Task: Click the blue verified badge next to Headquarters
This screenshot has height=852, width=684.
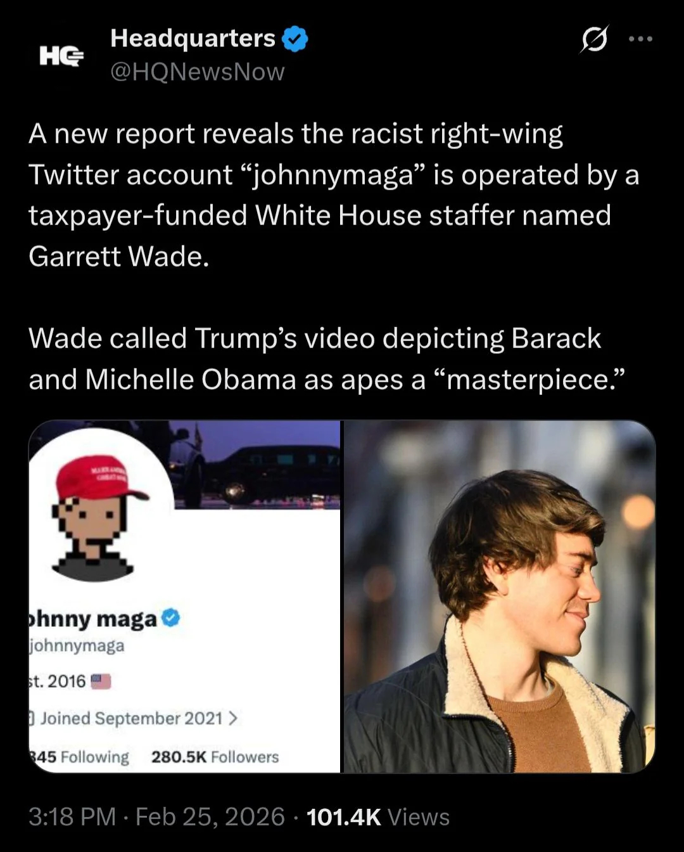Action: click(294, 39)
